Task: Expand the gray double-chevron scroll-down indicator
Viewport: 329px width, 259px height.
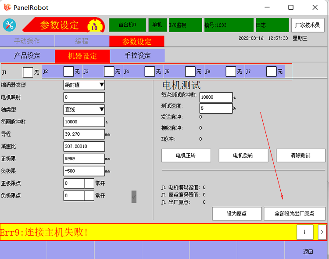Action: click(x=134, y=197)
